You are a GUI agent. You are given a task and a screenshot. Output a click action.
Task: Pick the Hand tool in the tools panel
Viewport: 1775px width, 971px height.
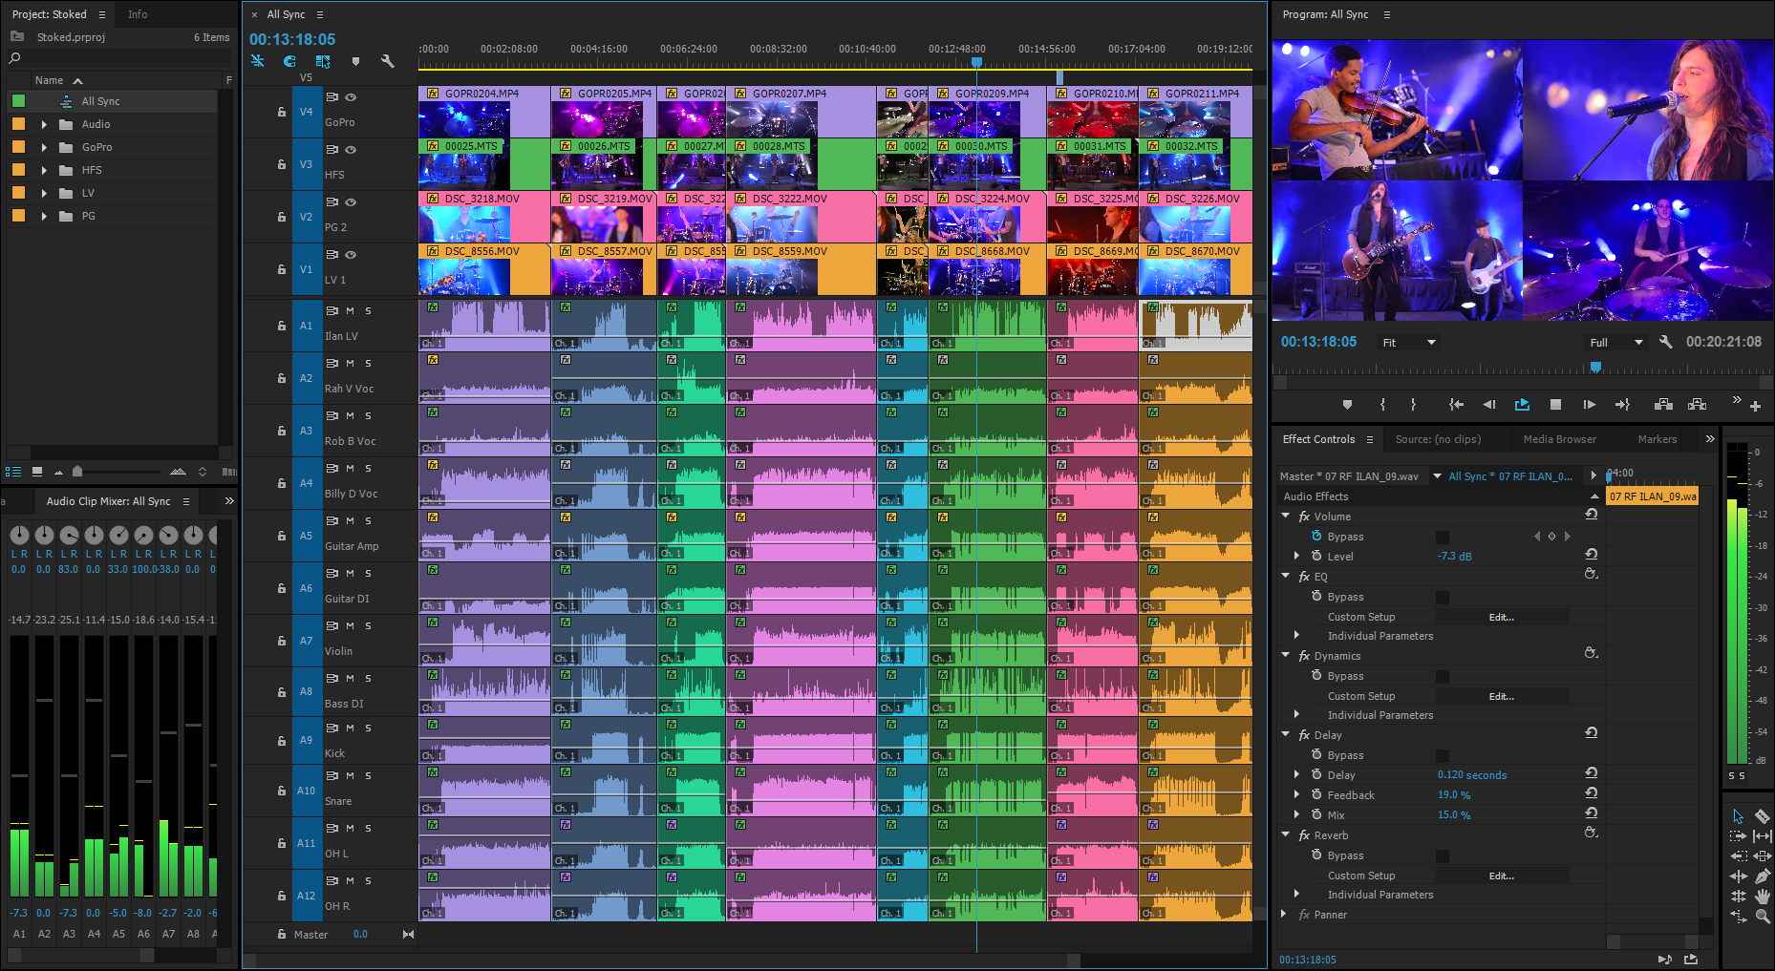point(1763,896)
